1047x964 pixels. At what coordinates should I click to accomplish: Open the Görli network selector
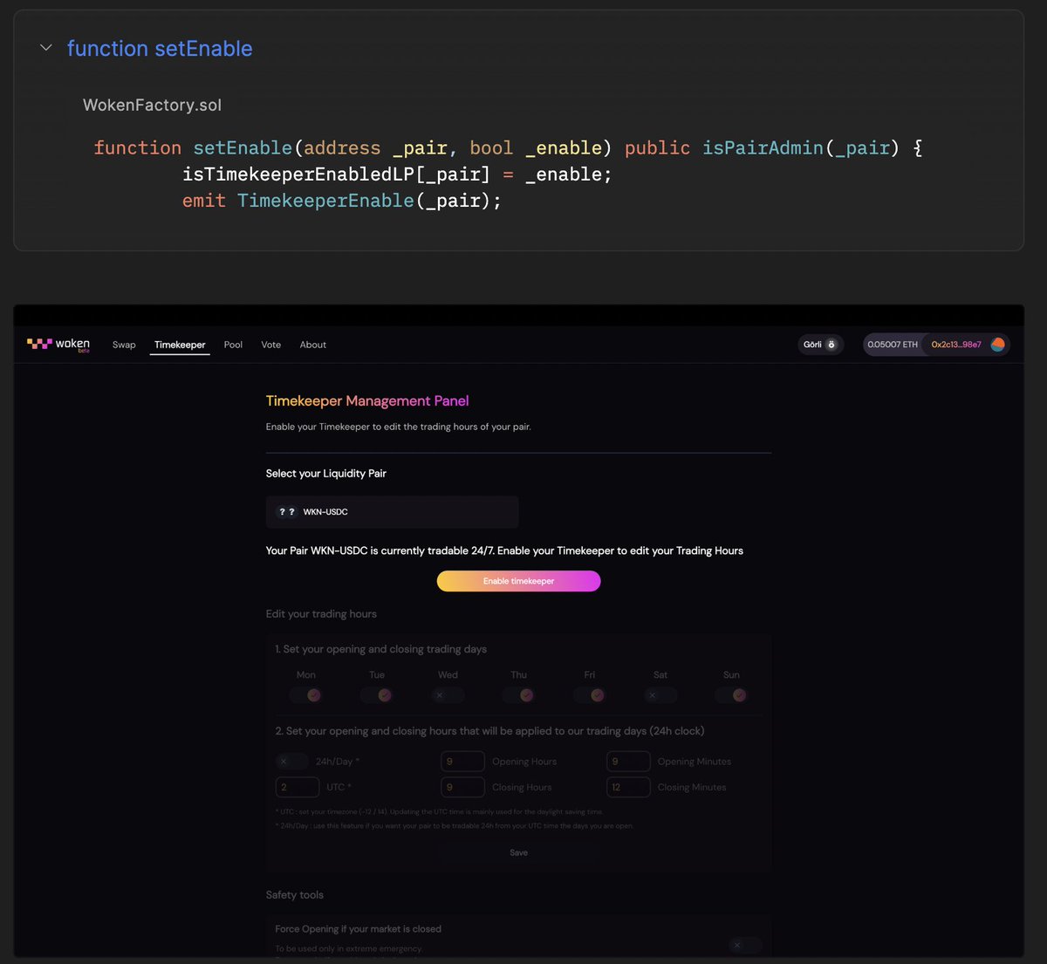click(x=821, y=345)
